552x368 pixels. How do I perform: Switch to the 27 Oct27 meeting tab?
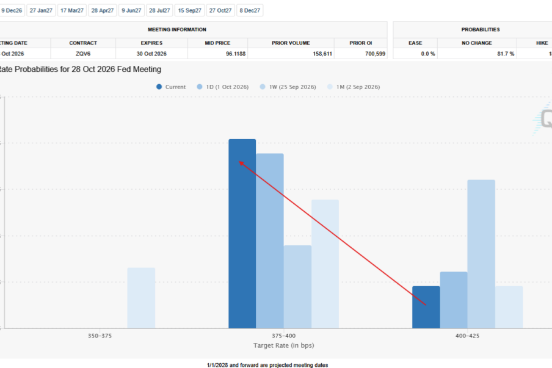220,10
